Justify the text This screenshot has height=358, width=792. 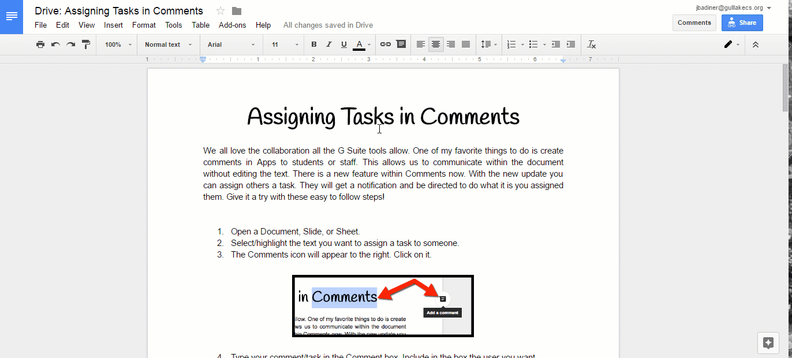pos(466,44)
